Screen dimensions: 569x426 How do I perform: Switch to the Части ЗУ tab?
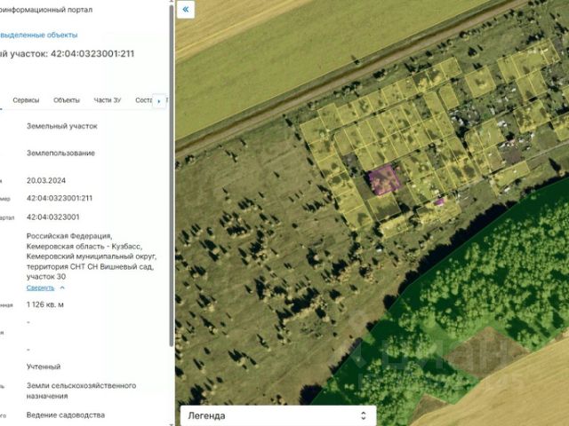coord(108,100)
